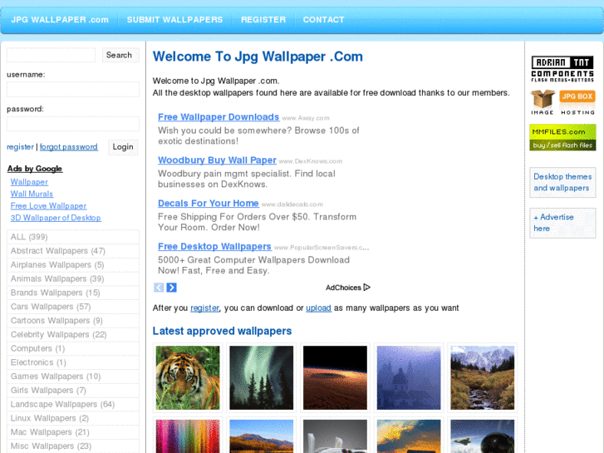Select Mac Wallpapers (21) category
Viewport: 604px width, 453px height.
tap(73, 432)
